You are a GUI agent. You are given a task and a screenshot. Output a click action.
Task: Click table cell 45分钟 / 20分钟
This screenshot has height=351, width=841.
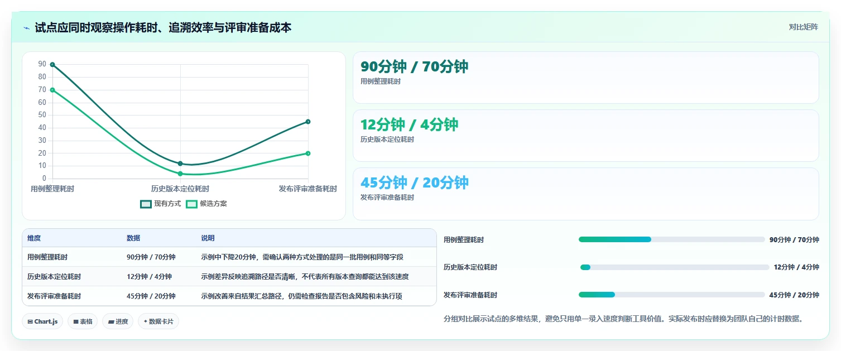pos(151,296)
